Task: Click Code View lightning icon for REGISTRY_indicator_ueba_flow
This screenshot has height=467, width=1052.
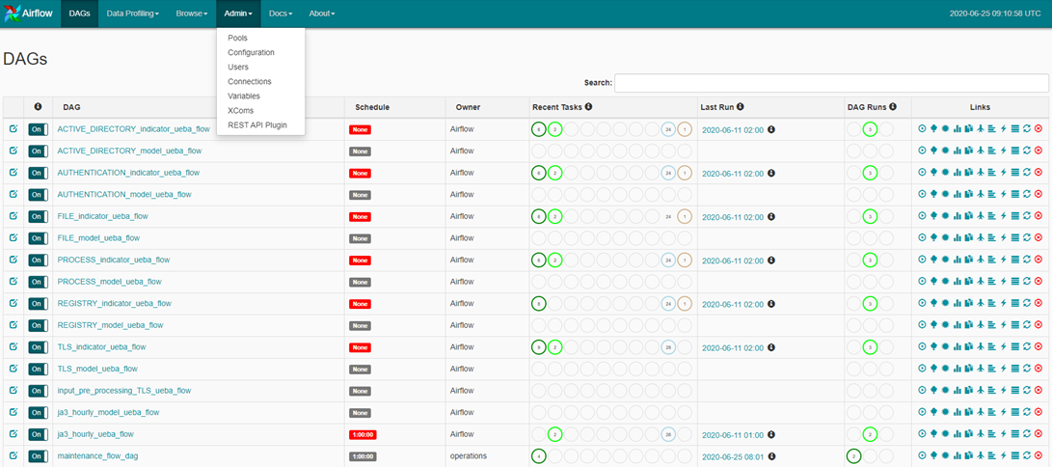Action: 1003,304
